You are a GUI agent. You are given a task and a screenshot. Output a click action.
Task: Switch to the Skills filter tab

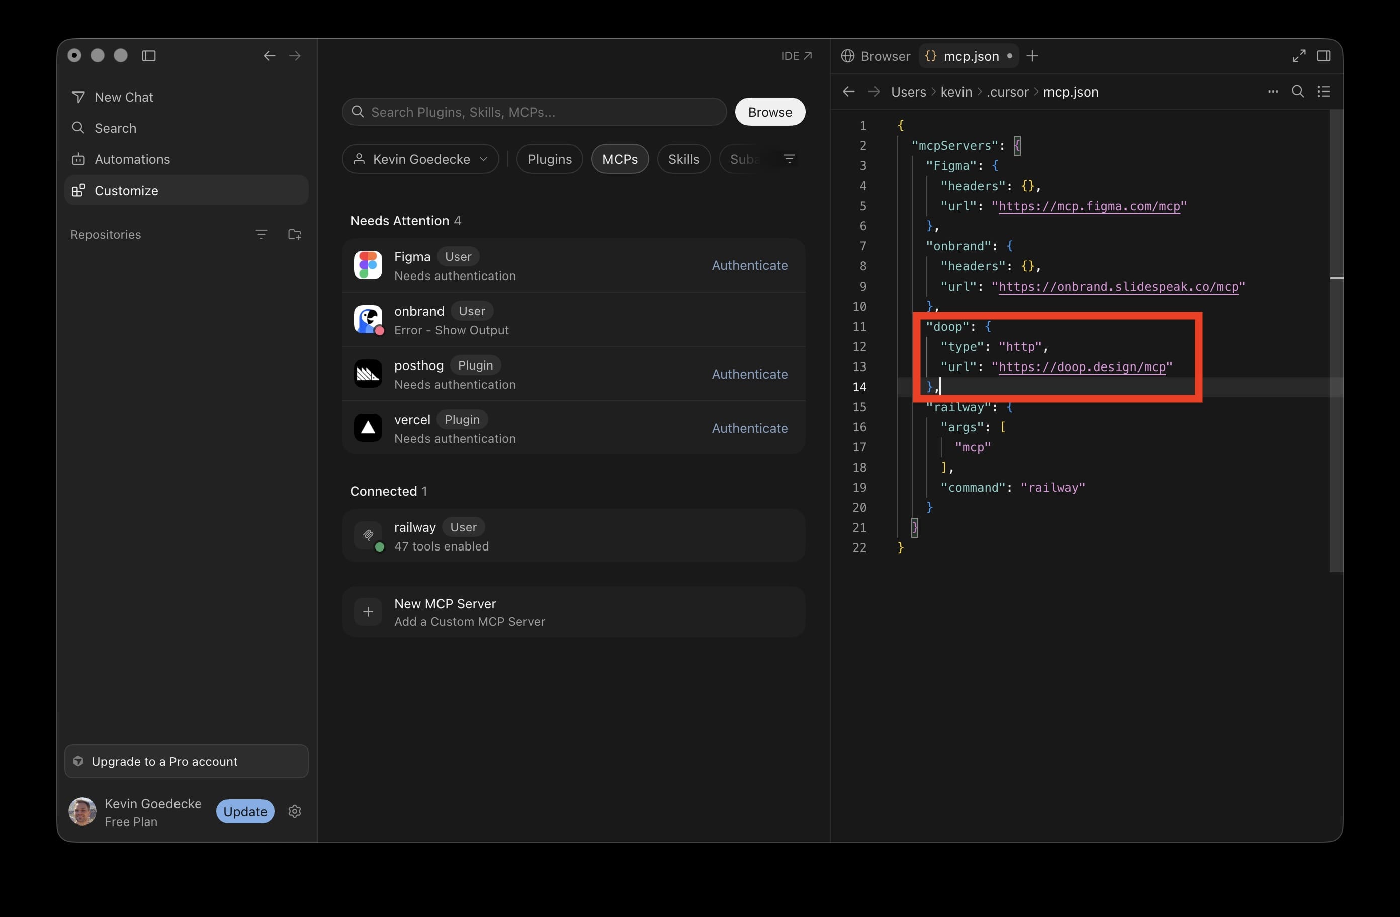click(683, 159)
